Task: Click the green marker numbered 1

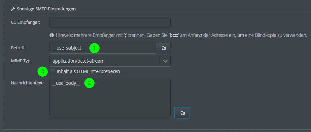Action: (94, 48)
